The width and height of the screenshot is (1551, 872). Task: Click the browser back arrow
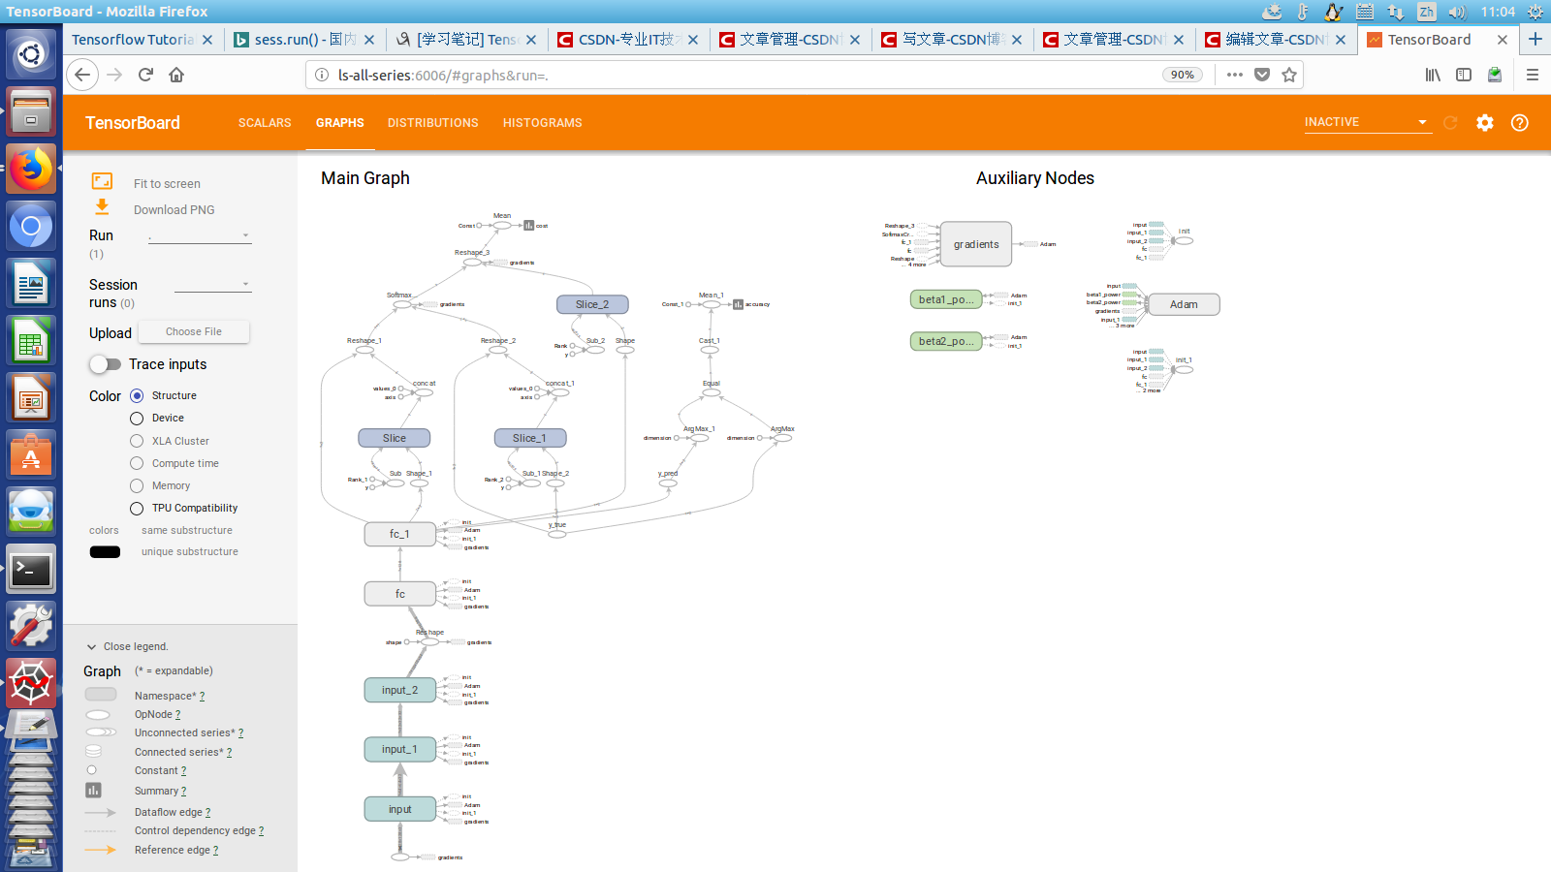click(82, 75)
